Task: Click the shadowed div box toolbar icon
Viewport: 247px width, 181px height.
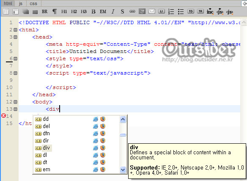Action: pyautogui.click(x=25, y=11)
